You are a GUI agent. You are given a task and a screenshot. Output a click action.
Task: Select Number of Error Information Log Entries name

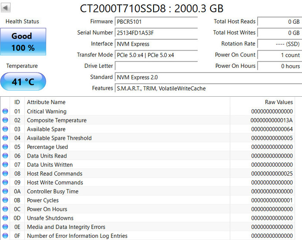(x=77, y=236)
